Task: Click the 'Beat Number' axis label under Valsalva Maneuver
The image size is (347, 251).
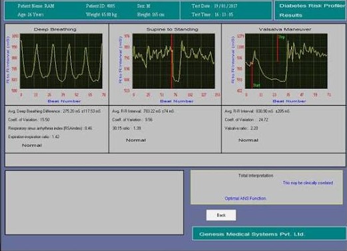Action: point(289,101)
